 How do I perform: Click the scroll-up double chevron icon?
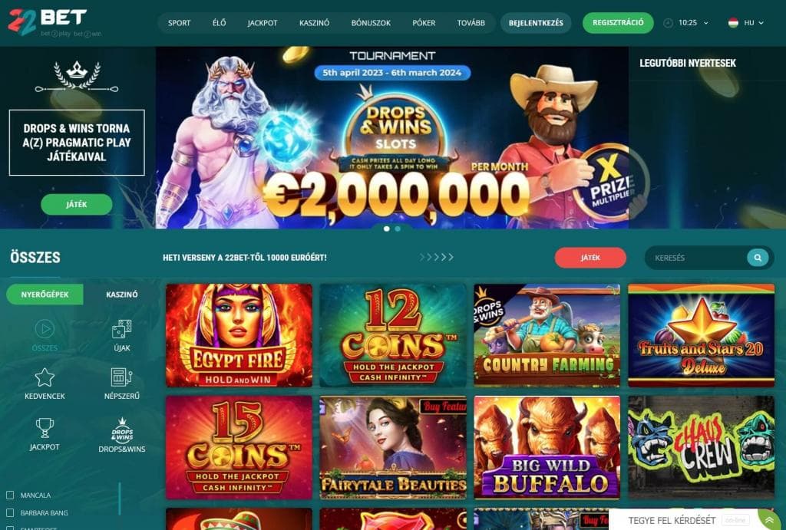pyautogui.click(x=769, y=521)
